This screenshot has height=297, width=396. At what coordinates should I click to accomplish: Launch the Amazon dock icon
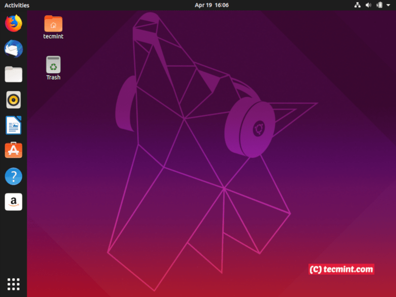14,202
